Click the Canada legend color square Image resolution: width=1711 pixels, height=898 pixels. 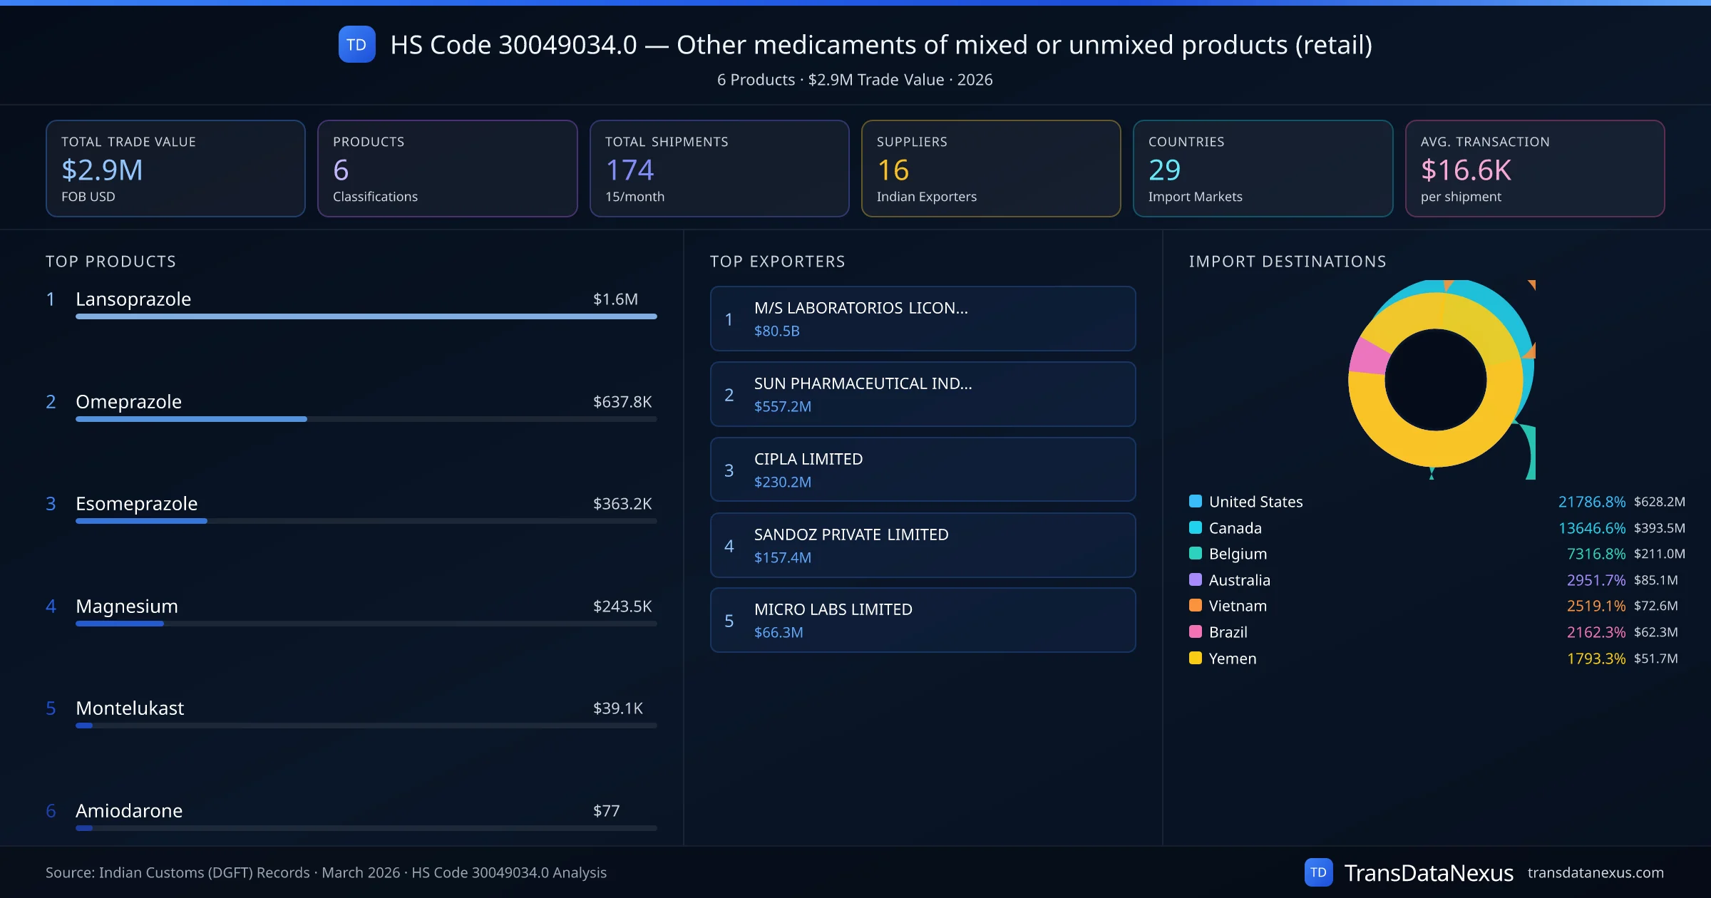click(1196, 527)
